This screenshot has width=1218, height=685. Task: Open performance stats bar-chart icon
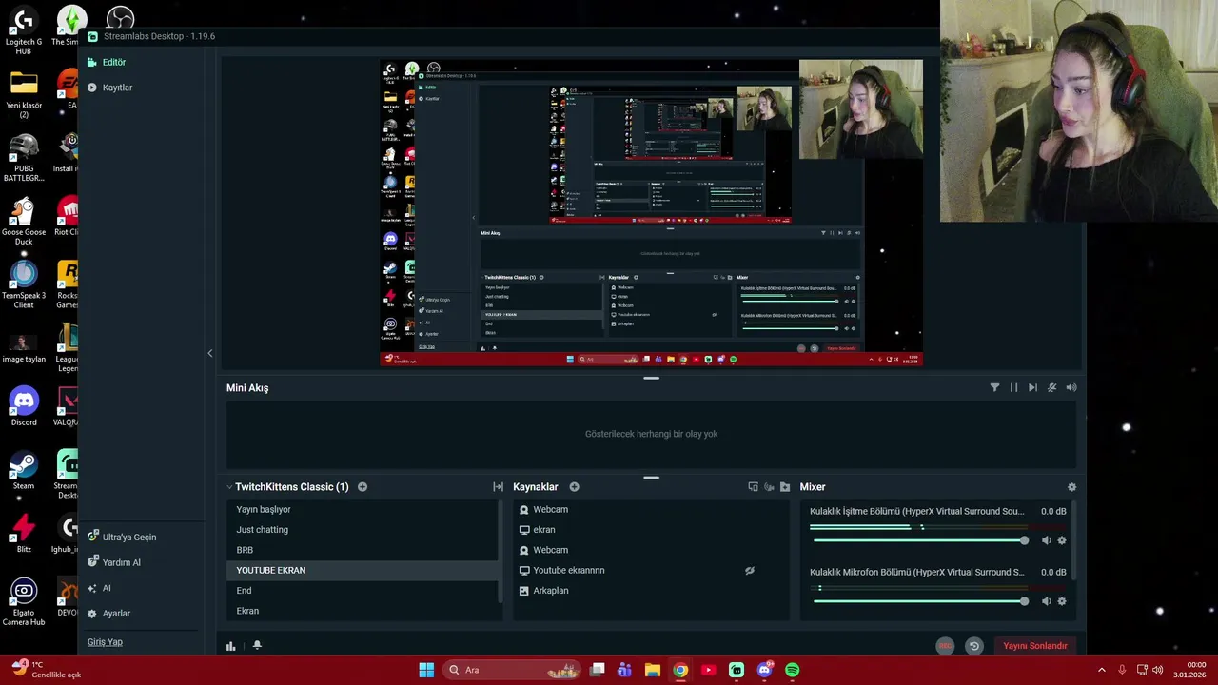[231, 646]
